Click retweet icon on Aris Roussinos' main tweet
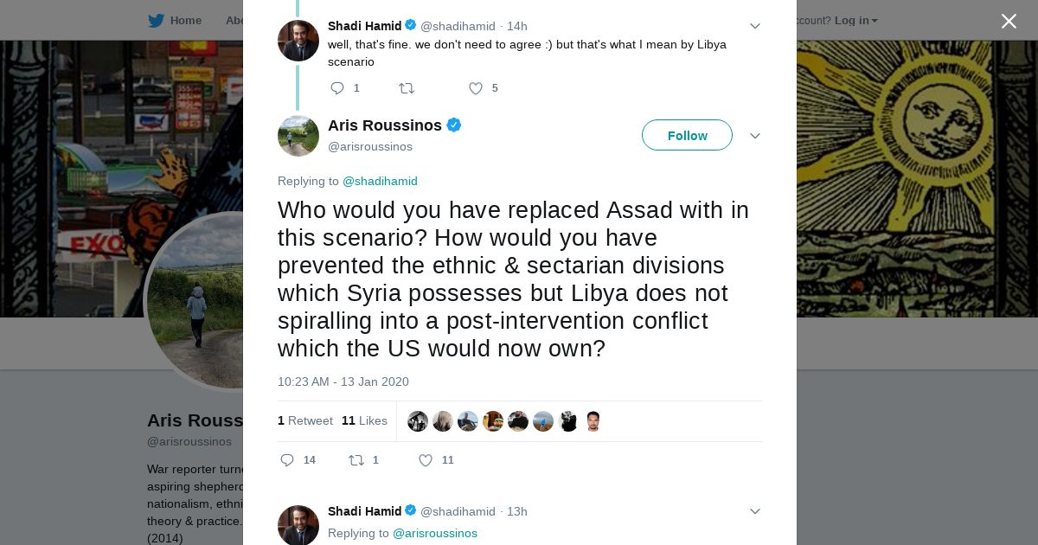The width and height of the screenshot is (1038, 545). coord(356,460)
